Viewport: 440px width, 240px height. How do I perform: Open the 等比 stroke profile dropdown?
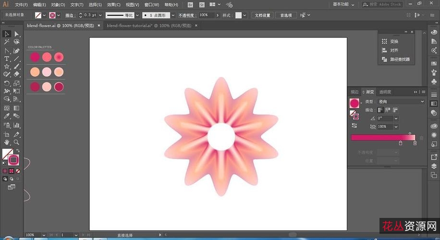[137, 15]
